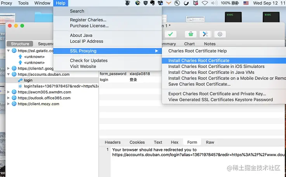Screen dimensions: 286x177
Task: Collapse the https://ssl.gstatic.co tree node
Action: click(9, 51)
